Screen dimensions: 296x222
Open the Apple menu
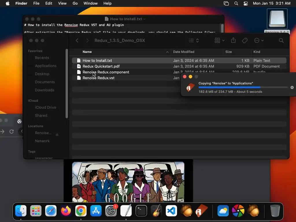[8, 3]
